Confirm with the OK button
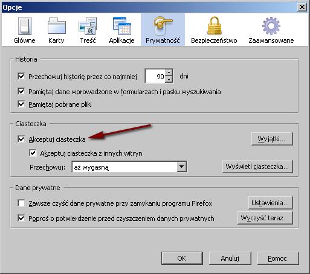 pos(182,258)
